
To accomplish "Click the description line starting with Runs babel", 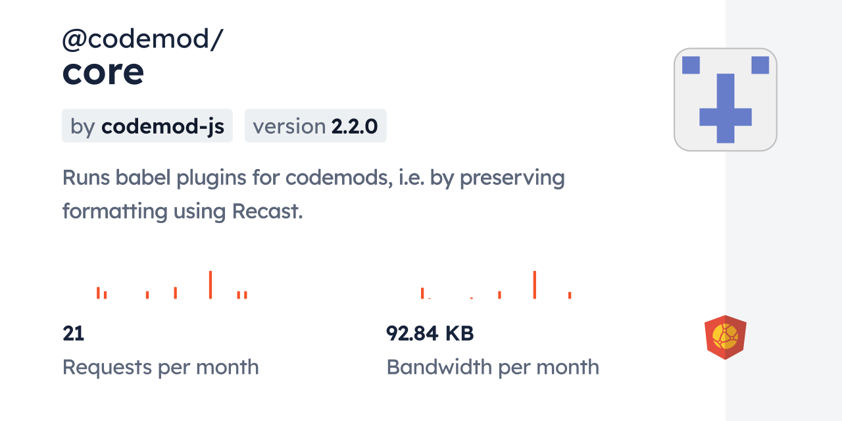I will (x=313, y=178).
